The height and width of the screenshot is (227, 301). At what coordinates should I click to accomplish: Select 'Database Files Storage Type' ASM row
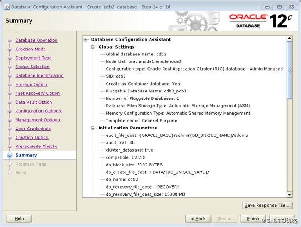(x=178, y=106)
